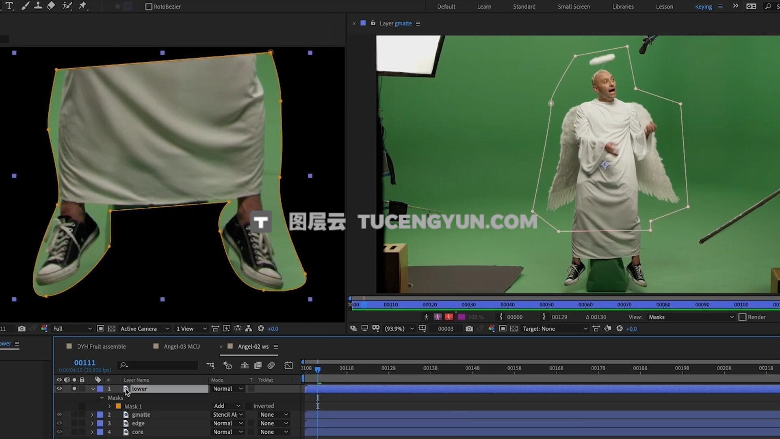Toggle Transparency Grid in Composition viewer

point(112,328)
